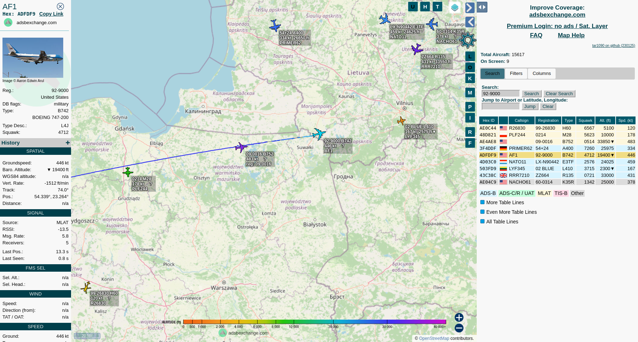Viewport: 638px width, 342px height.
Task: Toggle the R random aircraft button
Action: [470, 132]
